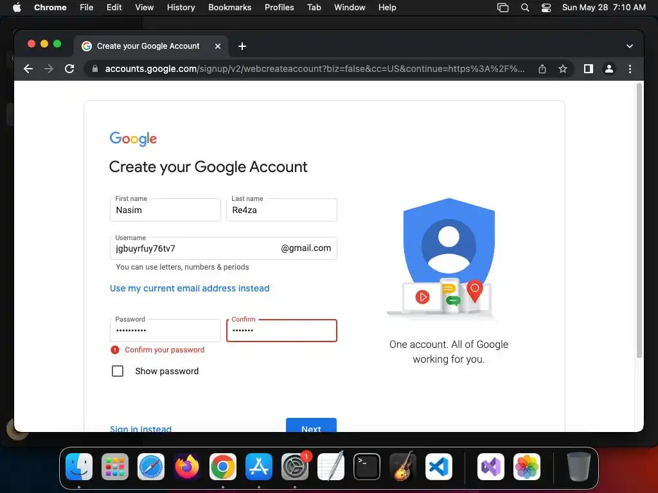Open Firefox from the dock
The height and width of the screenshot is (493, 658).
187,467
